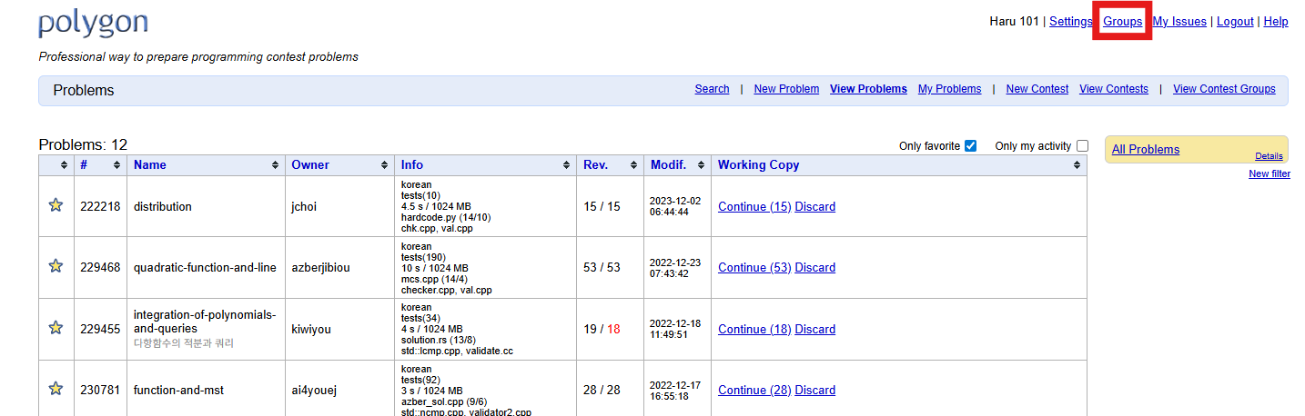
Task: Toggle star for quadratic-function-and-line
Action: [x=56, y=266]
